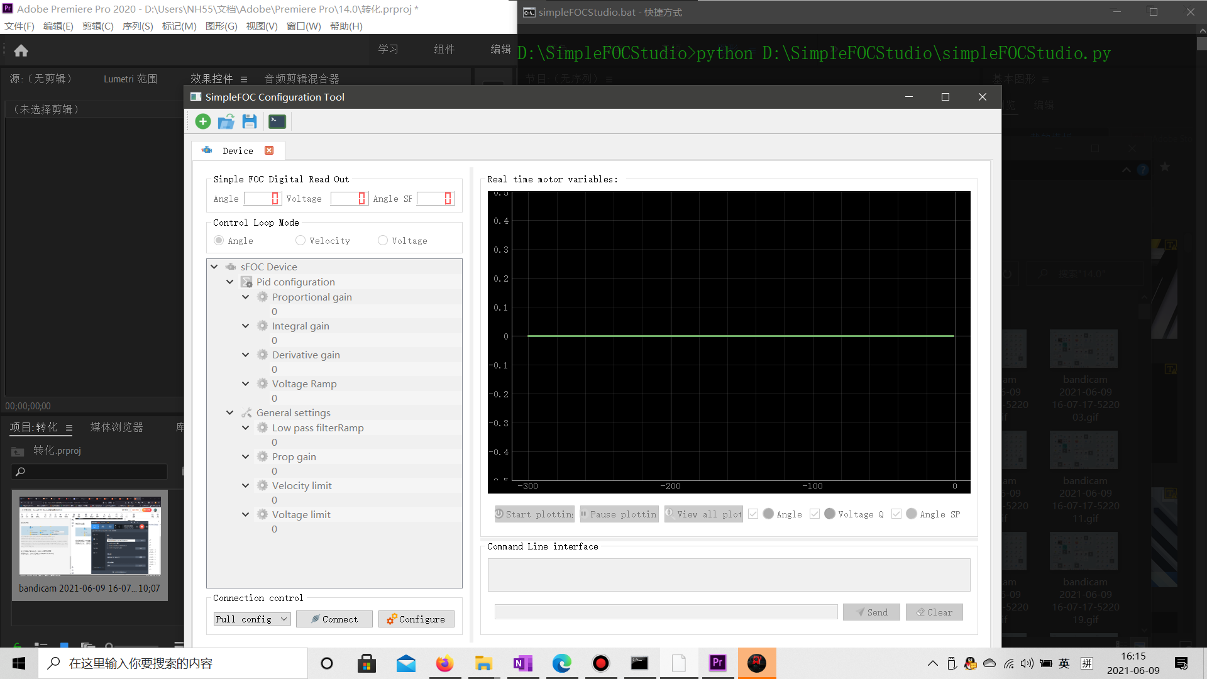Launch Firefox from the taskbar

tap(445, 663)
